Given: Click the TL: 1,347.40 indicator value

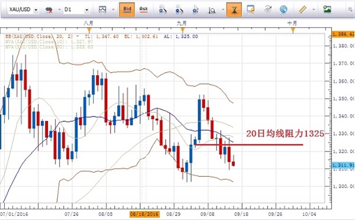Looking at the screenshot, I should pyautogui.click(x=101, y=37).
